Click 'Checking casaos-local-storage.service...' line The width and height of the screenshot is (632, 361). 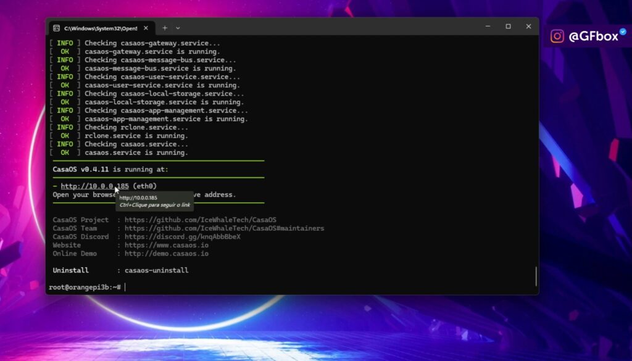pyautogui.click(x=164, y=94)
